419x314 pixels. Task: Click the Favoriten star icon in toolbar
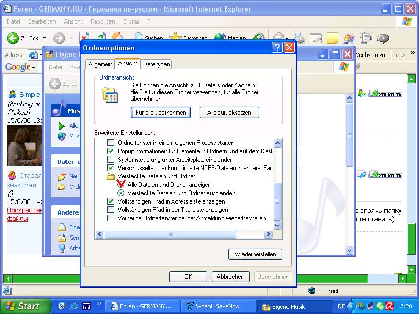coord(175,38)
